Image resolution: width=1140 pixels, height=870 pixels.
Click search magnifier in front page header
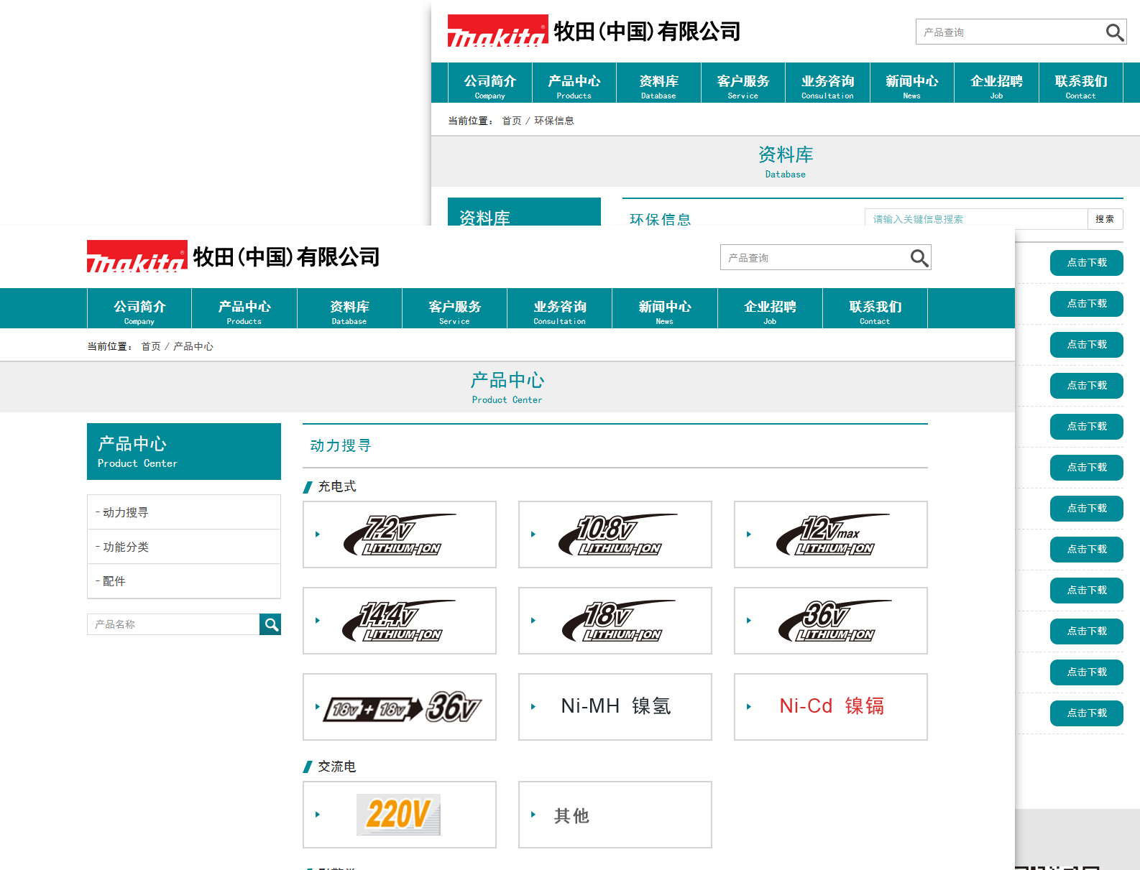(x=919, y=258)
